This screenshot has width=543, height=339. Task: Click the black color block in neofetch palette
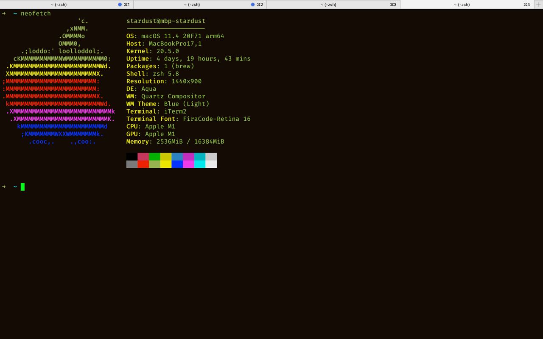pyautogui.click(x=132, y=157)
